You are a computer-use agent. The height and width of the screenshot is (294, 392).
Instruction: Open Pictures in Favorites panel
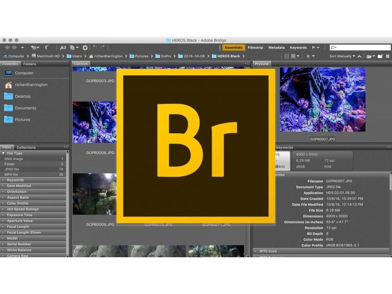[x=22, y=120]
